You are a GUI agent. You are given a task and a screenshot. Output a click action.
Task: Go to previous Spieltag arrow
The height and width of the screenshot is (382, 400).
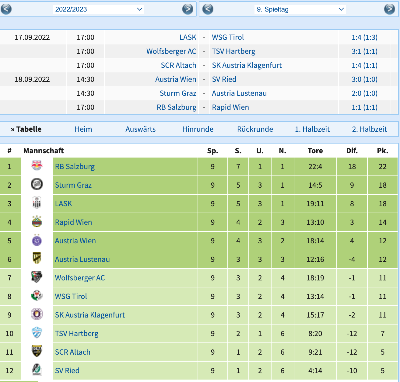[x=208, y=9]
